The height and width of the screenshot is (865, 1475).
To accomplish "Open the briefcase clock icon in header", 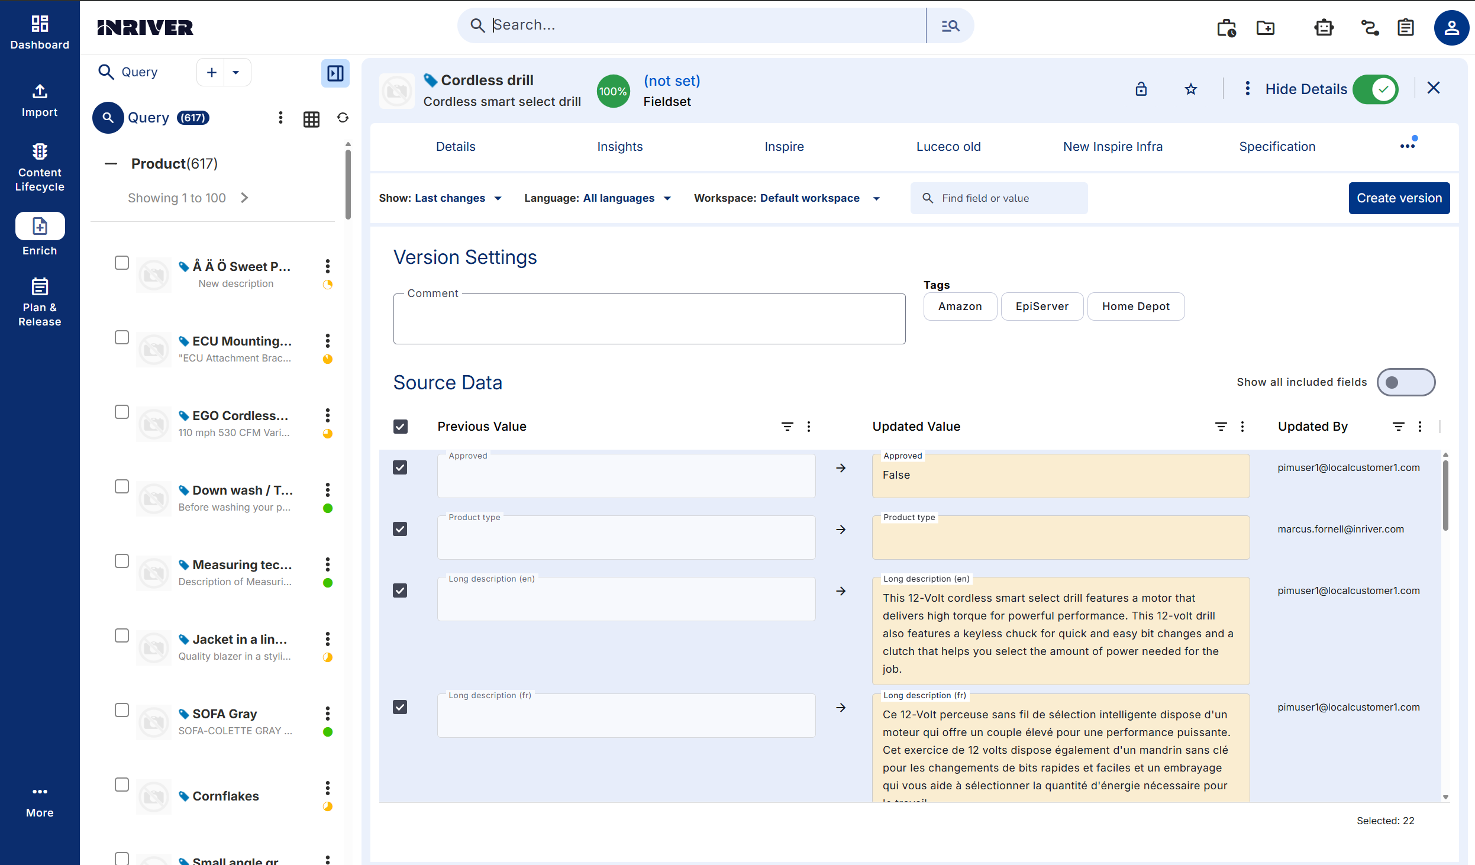I will click(1227, 28).
